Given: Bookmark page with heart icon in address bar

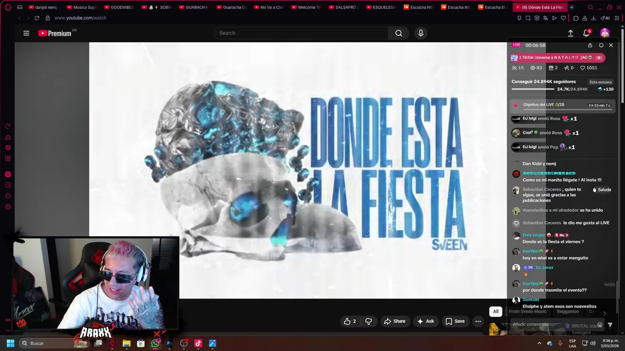Looking at the screenshot, I should tap(563, 18).
